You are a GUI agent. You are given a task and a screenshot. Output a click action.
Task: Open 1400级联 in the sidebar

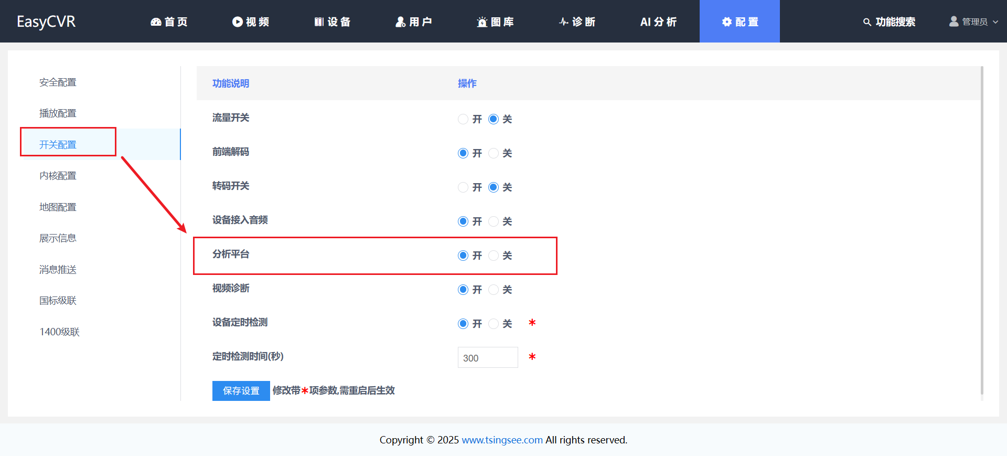pyautogui.click(x=59, y=332)
